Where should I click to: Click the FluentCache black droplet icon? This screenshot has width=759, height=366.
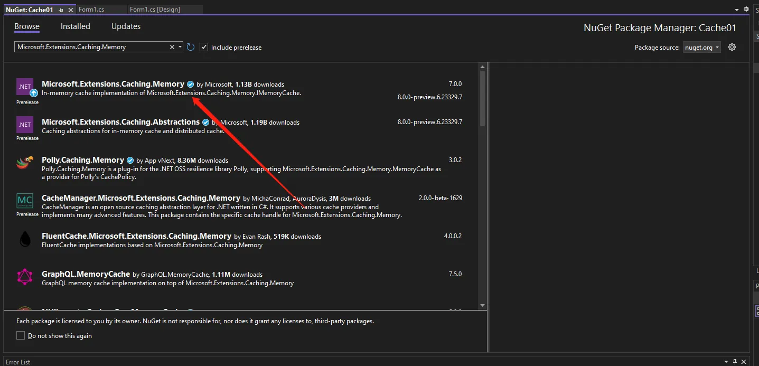(x=25, y=239)
